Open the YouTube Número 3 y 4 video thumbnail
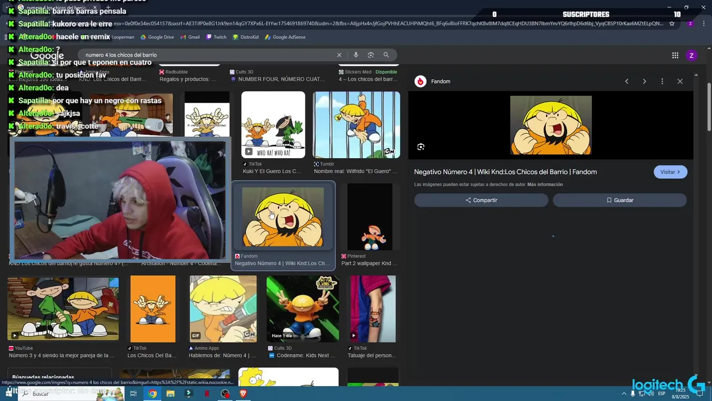 coord(63,309)
